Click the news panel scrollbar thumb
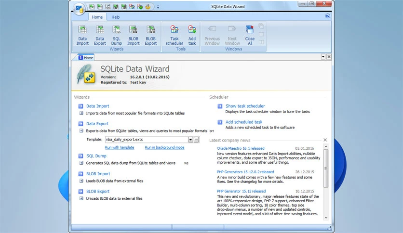 click(326, 168)
